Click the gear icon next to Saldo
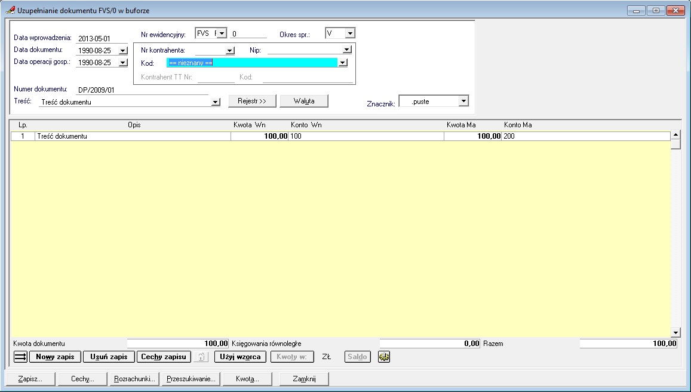The width and height of the screenshot is (691, 392). pos(384,357)
